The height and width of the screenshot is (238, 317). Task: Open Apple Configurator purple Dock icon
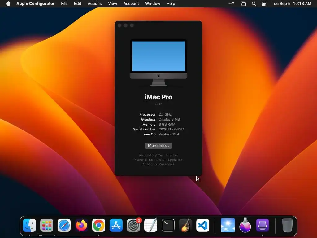click(263, 225)
